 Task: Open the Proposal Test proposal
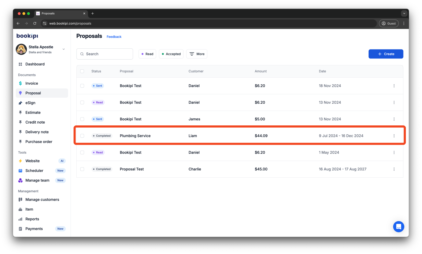pos(132,169)
